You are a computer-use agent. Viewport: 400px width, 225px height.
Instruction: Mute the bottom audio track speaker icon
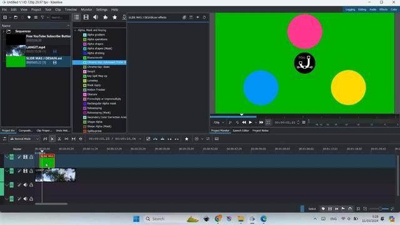[x=25, y=199]
